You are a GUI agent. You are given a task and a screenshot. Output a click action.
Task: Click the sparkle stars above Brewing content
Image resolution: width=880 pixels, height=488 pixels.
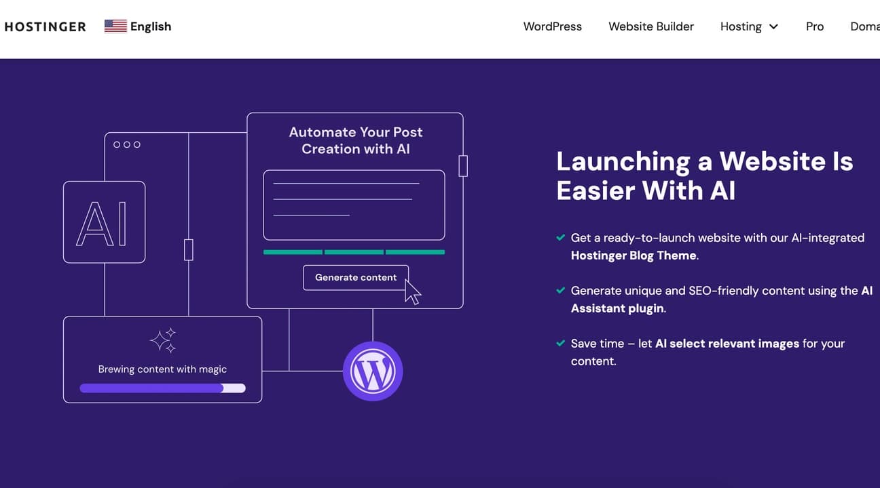point(163,340)
